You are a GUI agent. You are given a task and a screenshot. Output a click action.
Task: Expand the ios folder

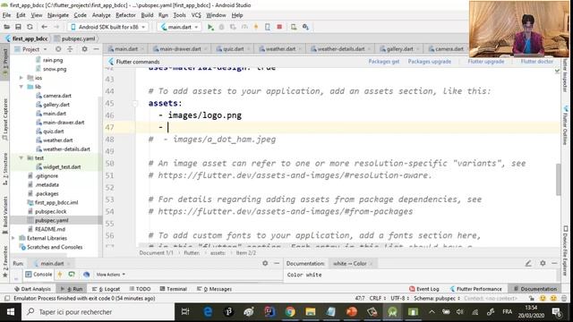tap(21, 78)
